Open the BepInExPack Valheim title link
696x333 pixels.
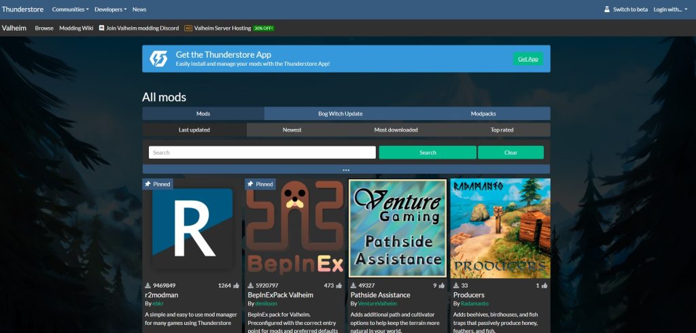281,295
